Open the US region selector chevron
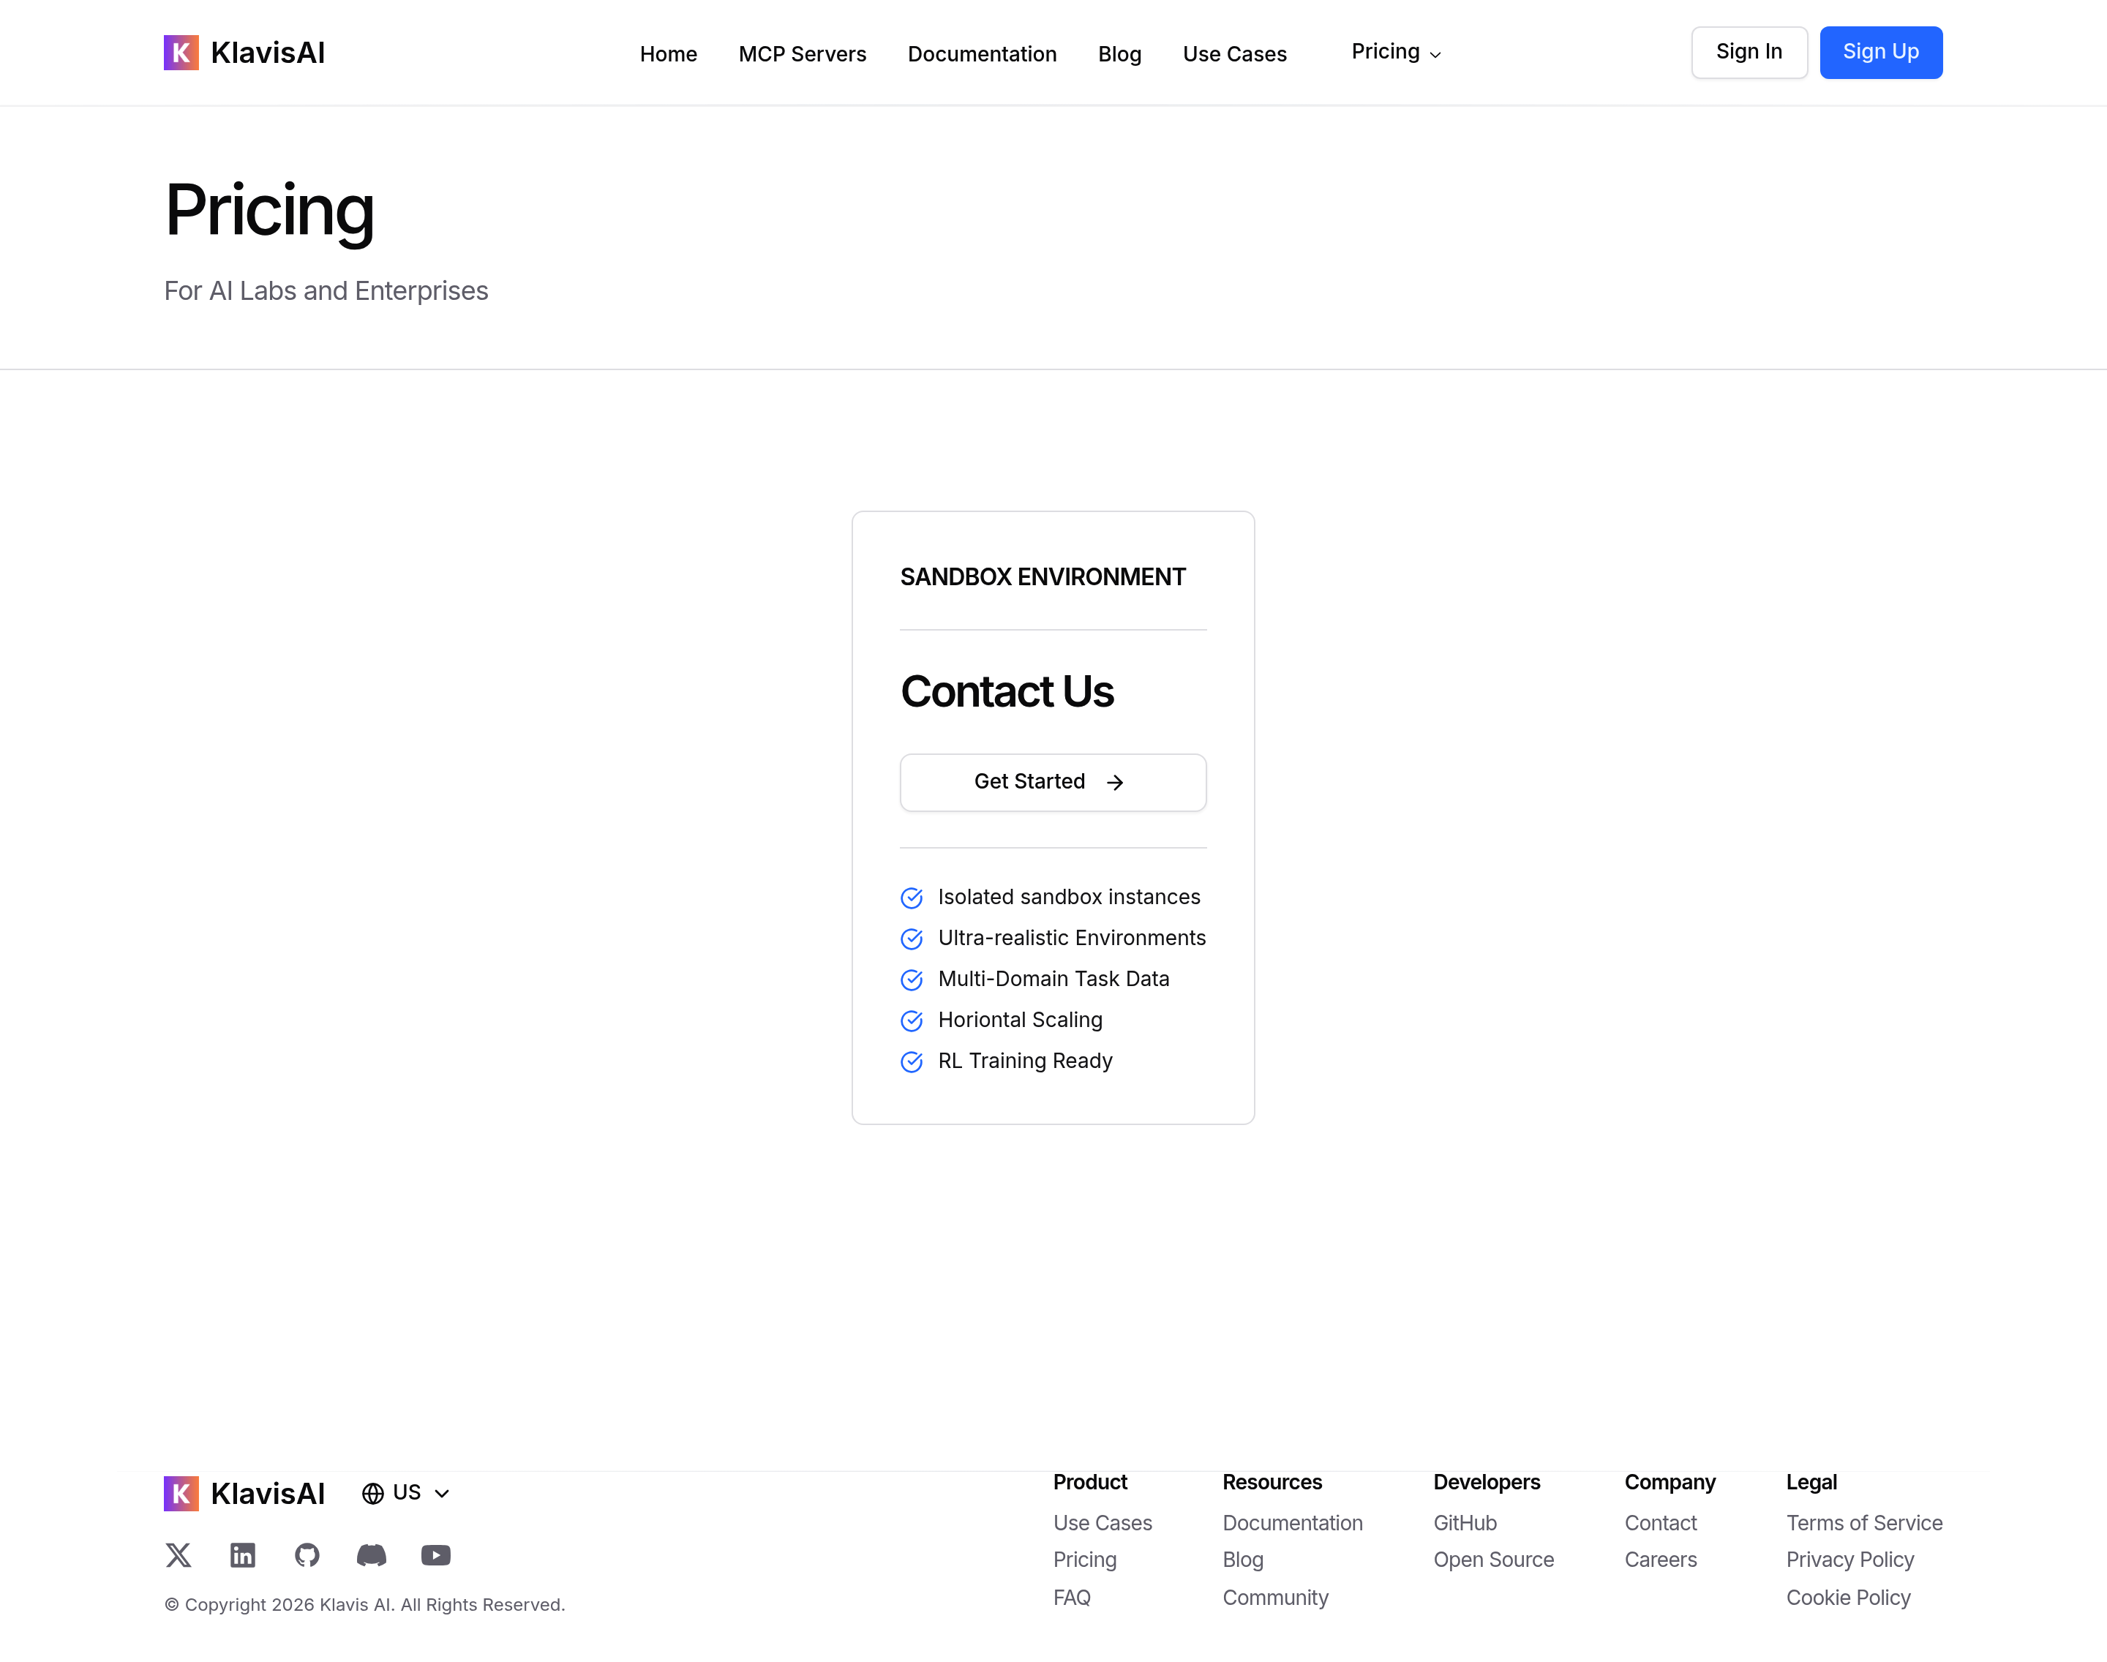The image size is (2107, 1662). (x=442, y=1494)
